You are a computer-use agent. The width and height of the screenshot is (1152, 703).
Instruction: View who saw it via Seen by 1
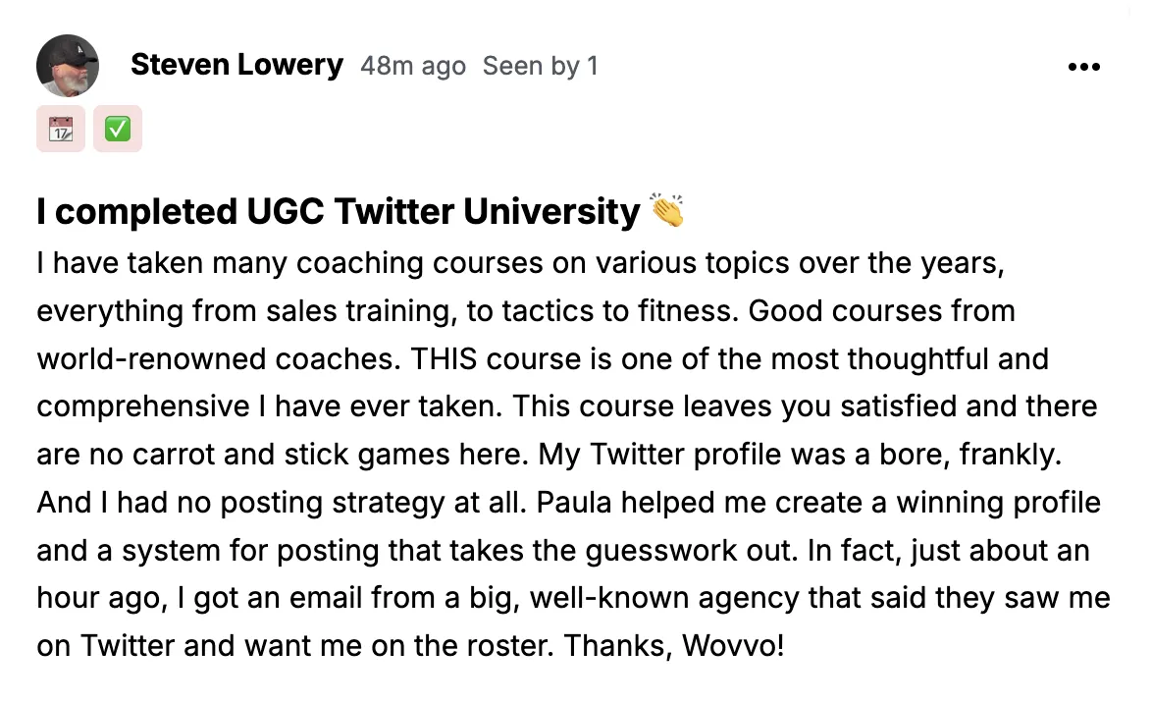(x=540, y=66)
